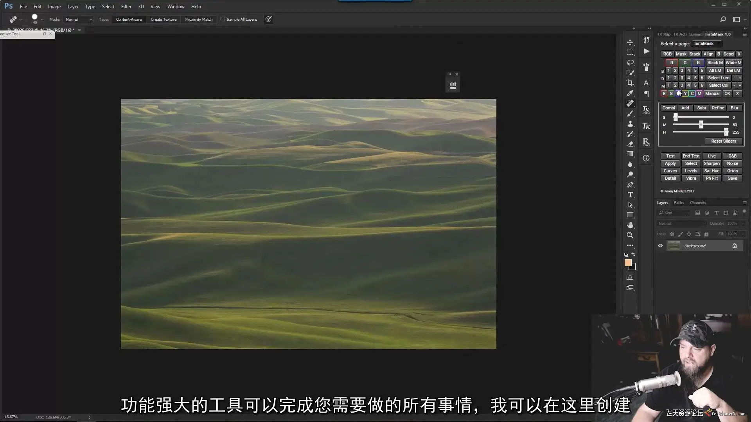Click the M midtone slider handle
The image size is (751, 422).
pos(701,125)
